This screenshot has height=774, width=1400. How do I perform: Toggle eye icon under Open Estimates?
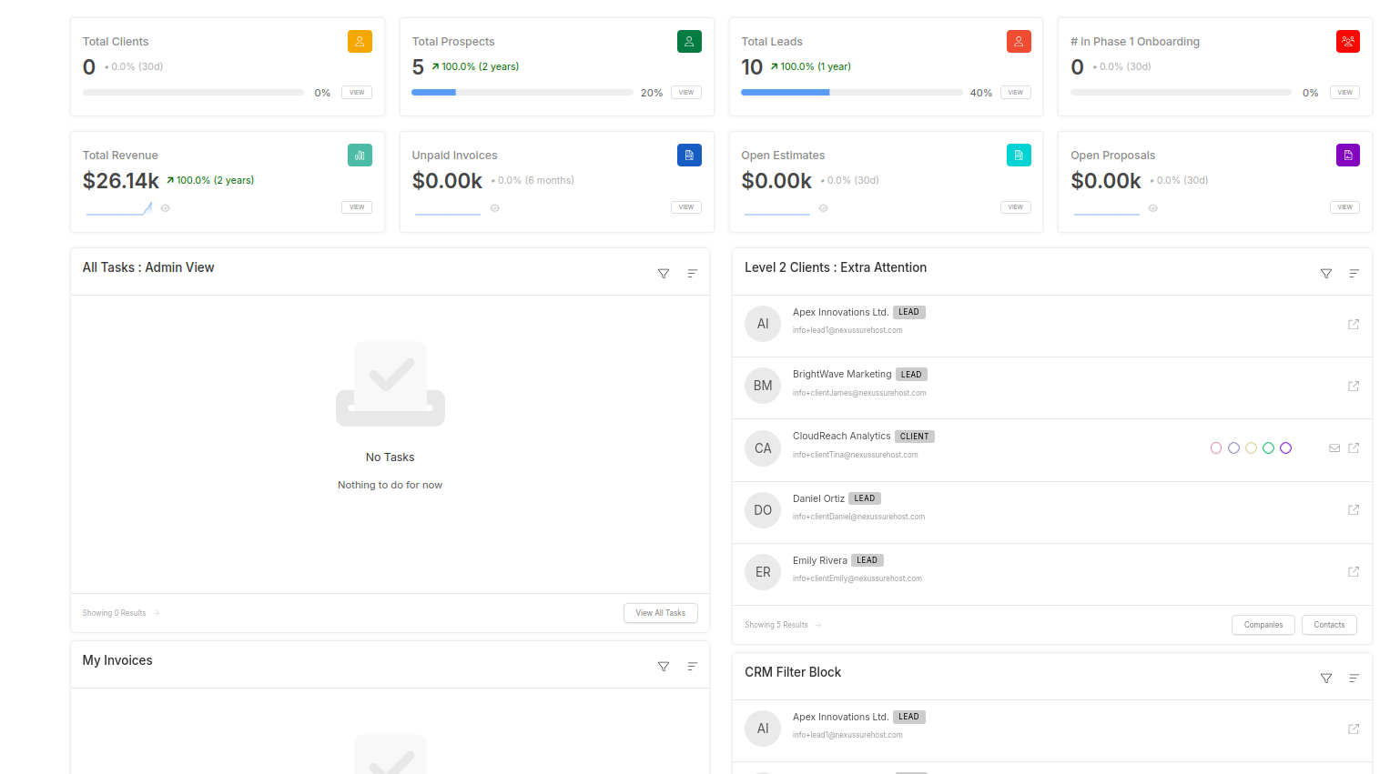[824, 208]
